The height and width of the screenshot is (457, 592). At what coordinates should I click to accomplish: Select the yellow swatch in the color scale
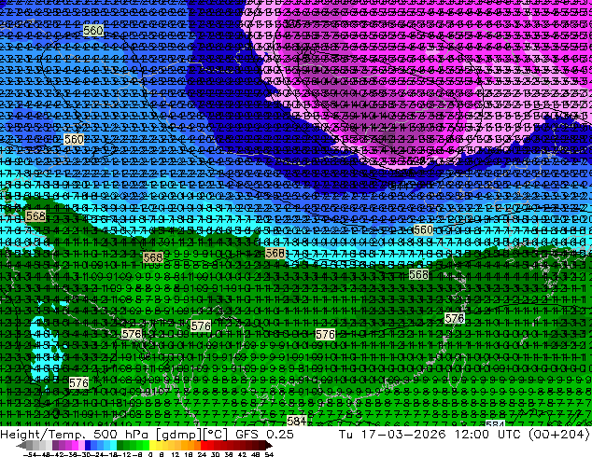(x=152, y=445)
